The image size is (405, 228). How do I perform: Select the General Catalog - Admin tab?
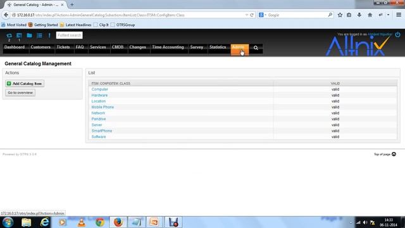tap(35, 4)
